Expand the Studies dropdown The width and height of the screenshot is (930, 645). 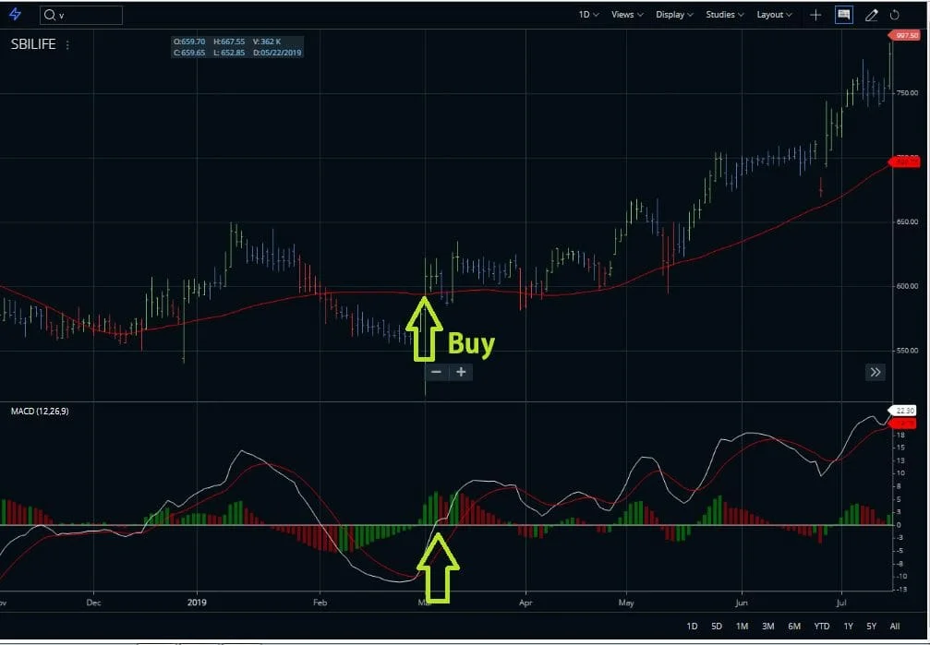tap(724, 15)
